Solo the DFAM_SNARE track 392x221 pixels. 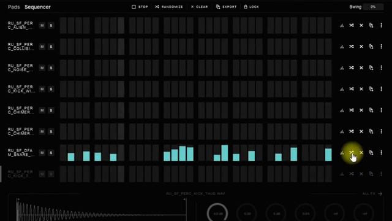point(51,153)
